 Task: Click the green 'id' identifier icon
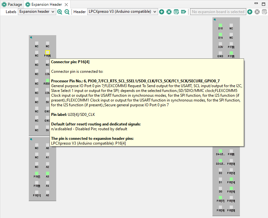tap(183, 12)
